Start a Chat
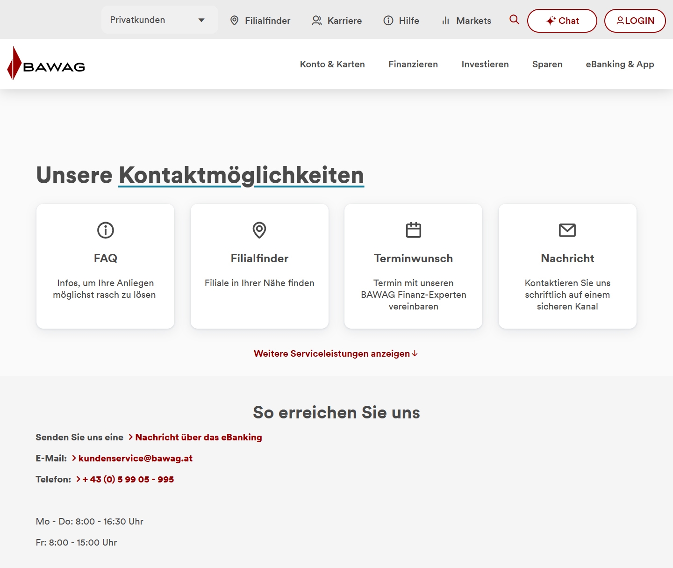The image size is (673, 568). [x=562, y=21]
